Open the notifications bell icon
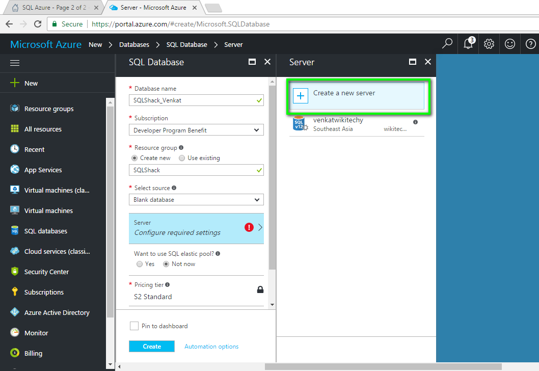Screen dimensions: 539x371 point(469,44)
